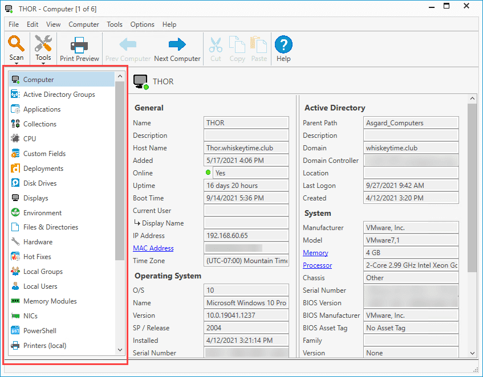Click the Help question mark icon
Viewport: 483px width, 377px height.
tap(283, 44)
